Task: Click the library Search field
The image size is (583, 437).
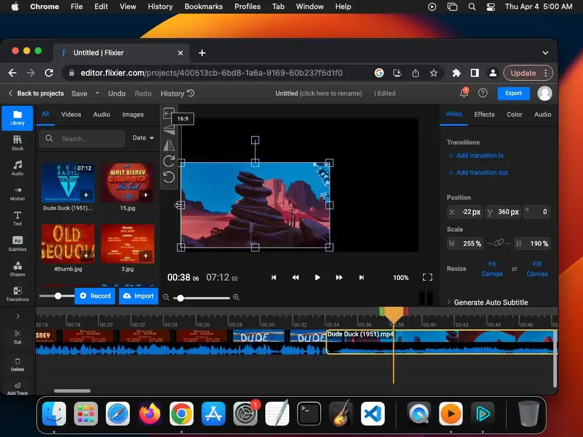Action: [82, 139]
